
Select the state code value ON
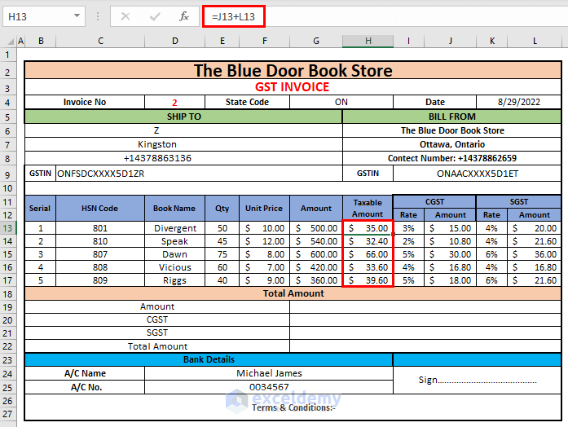(341, 102)
